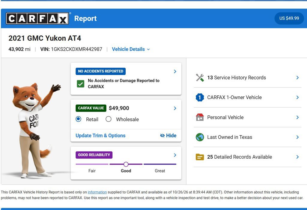Click the CARFAX VALUE badge
The width and height of the screenshot is (307, 210).
[91, 108]
